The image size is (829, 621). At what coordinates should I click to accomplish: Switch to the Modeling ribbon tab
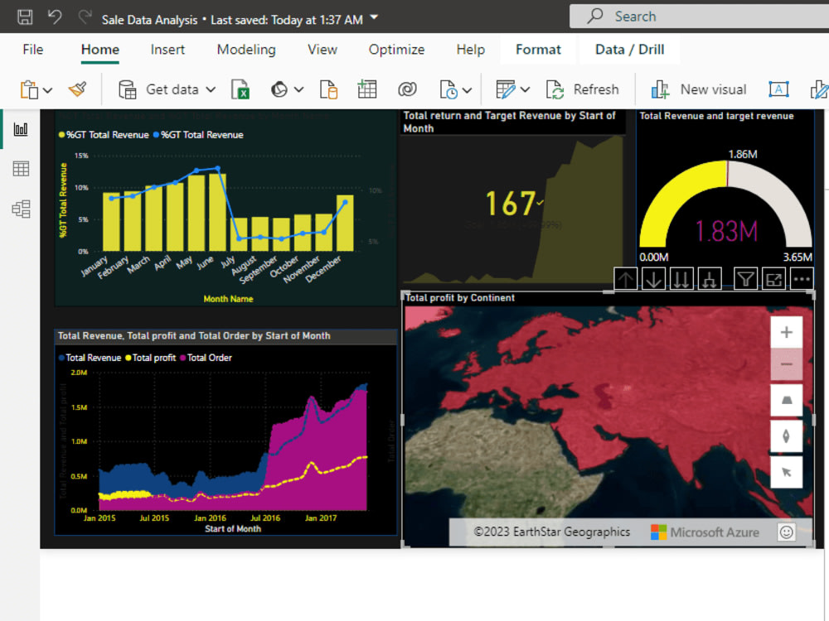tap(245, 50)
